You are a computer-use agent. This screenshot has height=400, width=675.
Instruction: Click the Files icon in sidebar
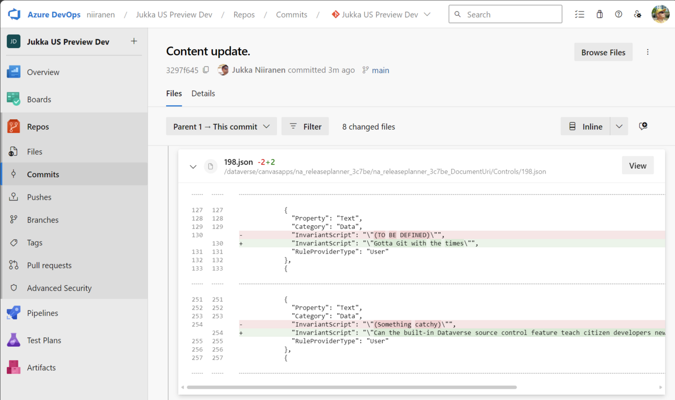click(14, 152)
